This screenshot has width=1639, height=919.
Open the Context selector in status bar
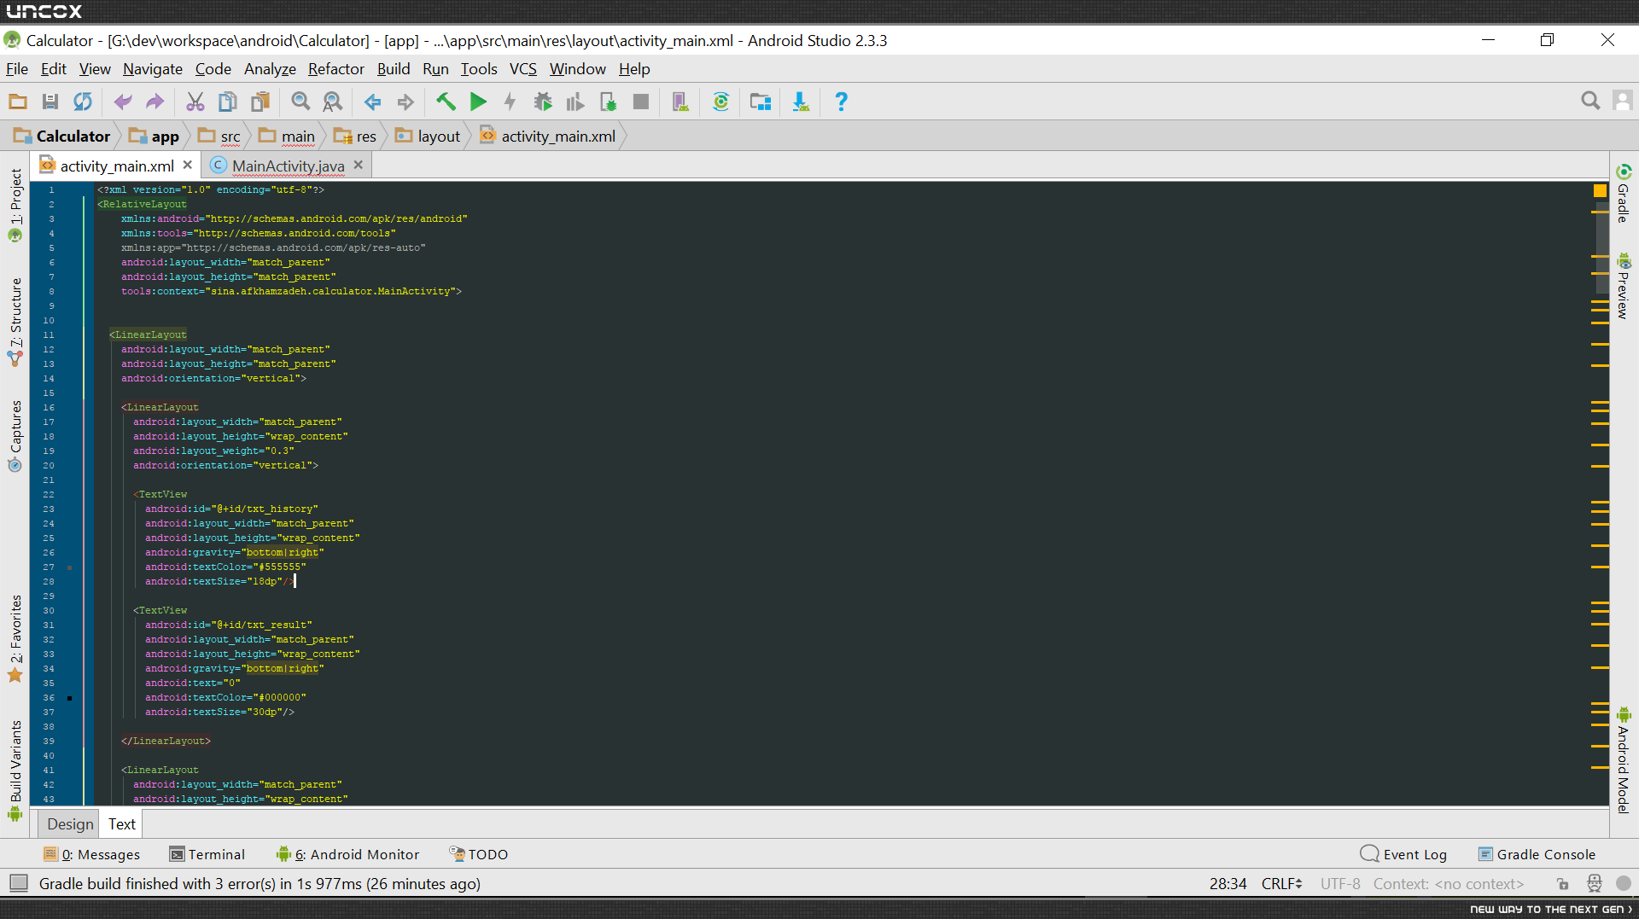(x=1449, y=884)
